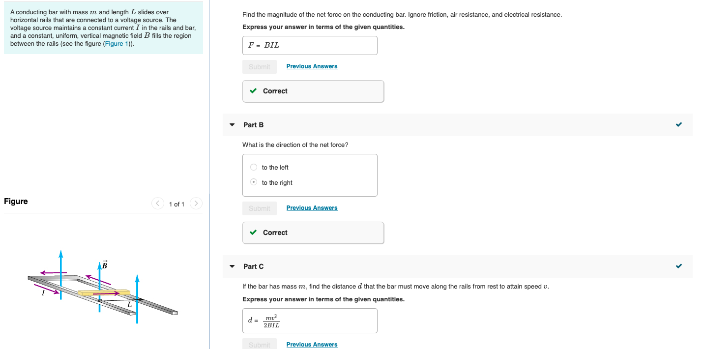Image resolution: width=703 pixels, height=349 pixels.
Task: Click Submit below the F = BIL answer
Action: click(x=259, y=66)
